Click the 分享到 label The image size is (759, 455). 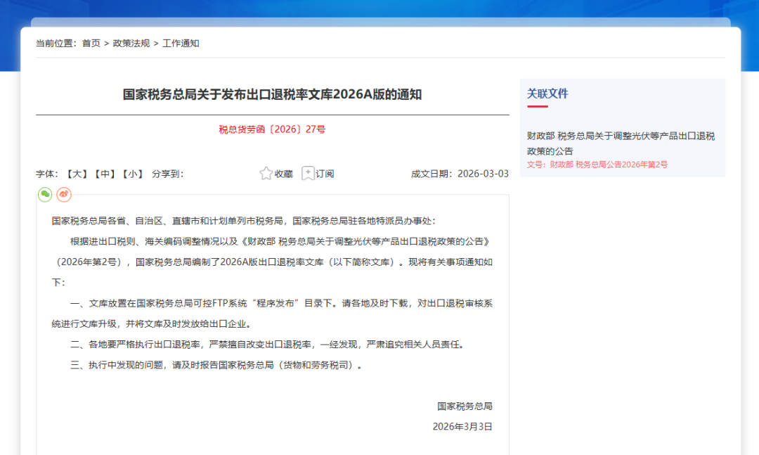(168, 174)
